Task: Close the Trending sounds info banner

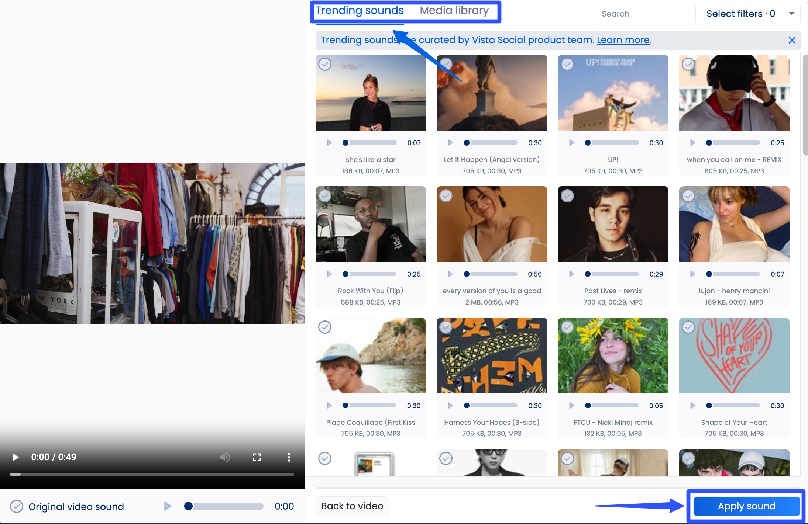Action: coord(792,40)
